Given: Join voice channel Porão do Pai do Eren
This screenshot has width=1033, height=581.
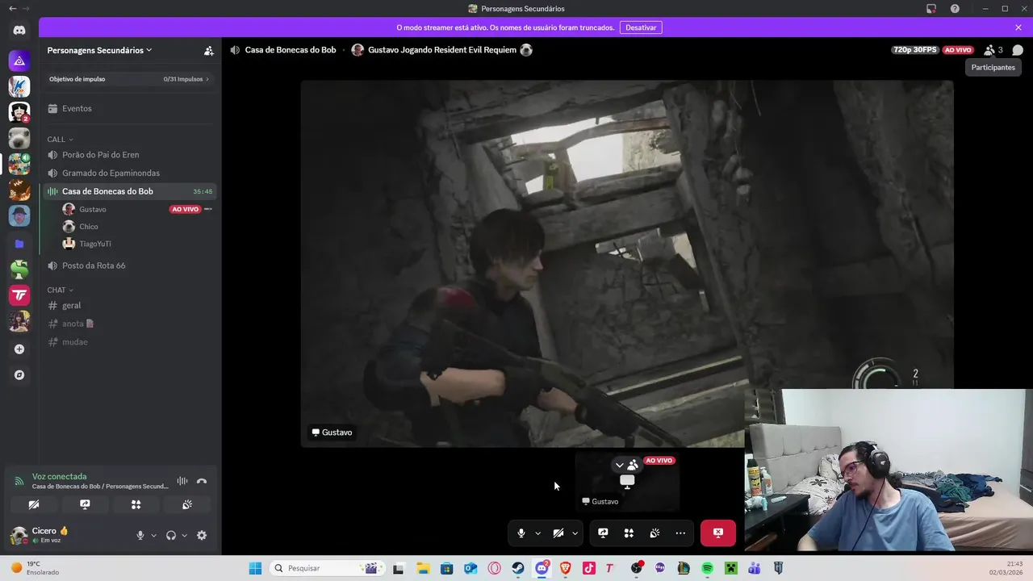Looking at the screenshot, I should point(129,154).
